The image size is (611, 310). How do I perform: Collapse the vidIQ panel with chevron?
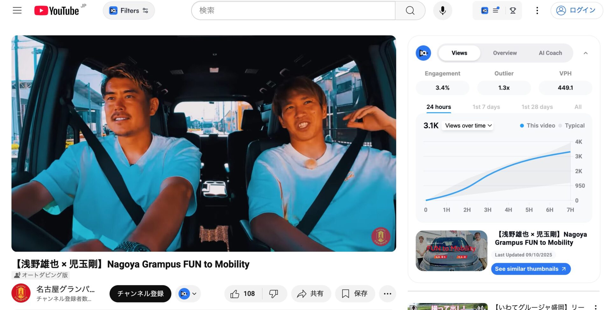coord(586,53)
